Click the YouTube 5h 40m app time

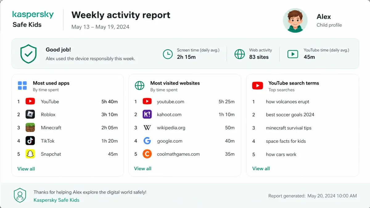point(109,102)
